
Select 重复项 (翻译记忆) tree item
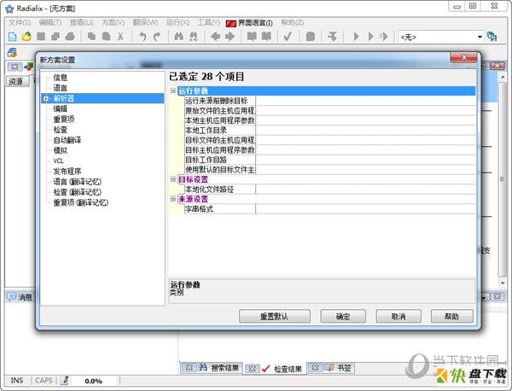[x=81, y=203]
